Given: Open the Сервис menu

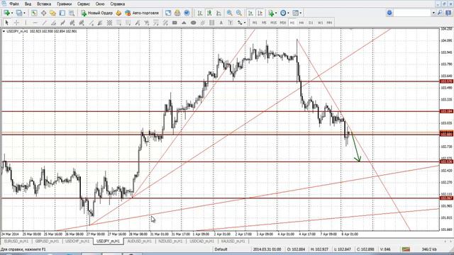Looking at the screenshot, I should tap(84, 4).
